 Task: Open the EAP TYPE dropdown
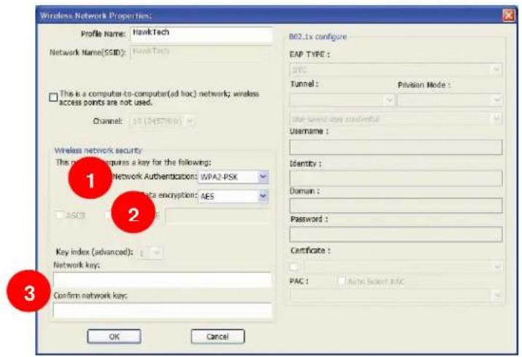click(396, 70)
